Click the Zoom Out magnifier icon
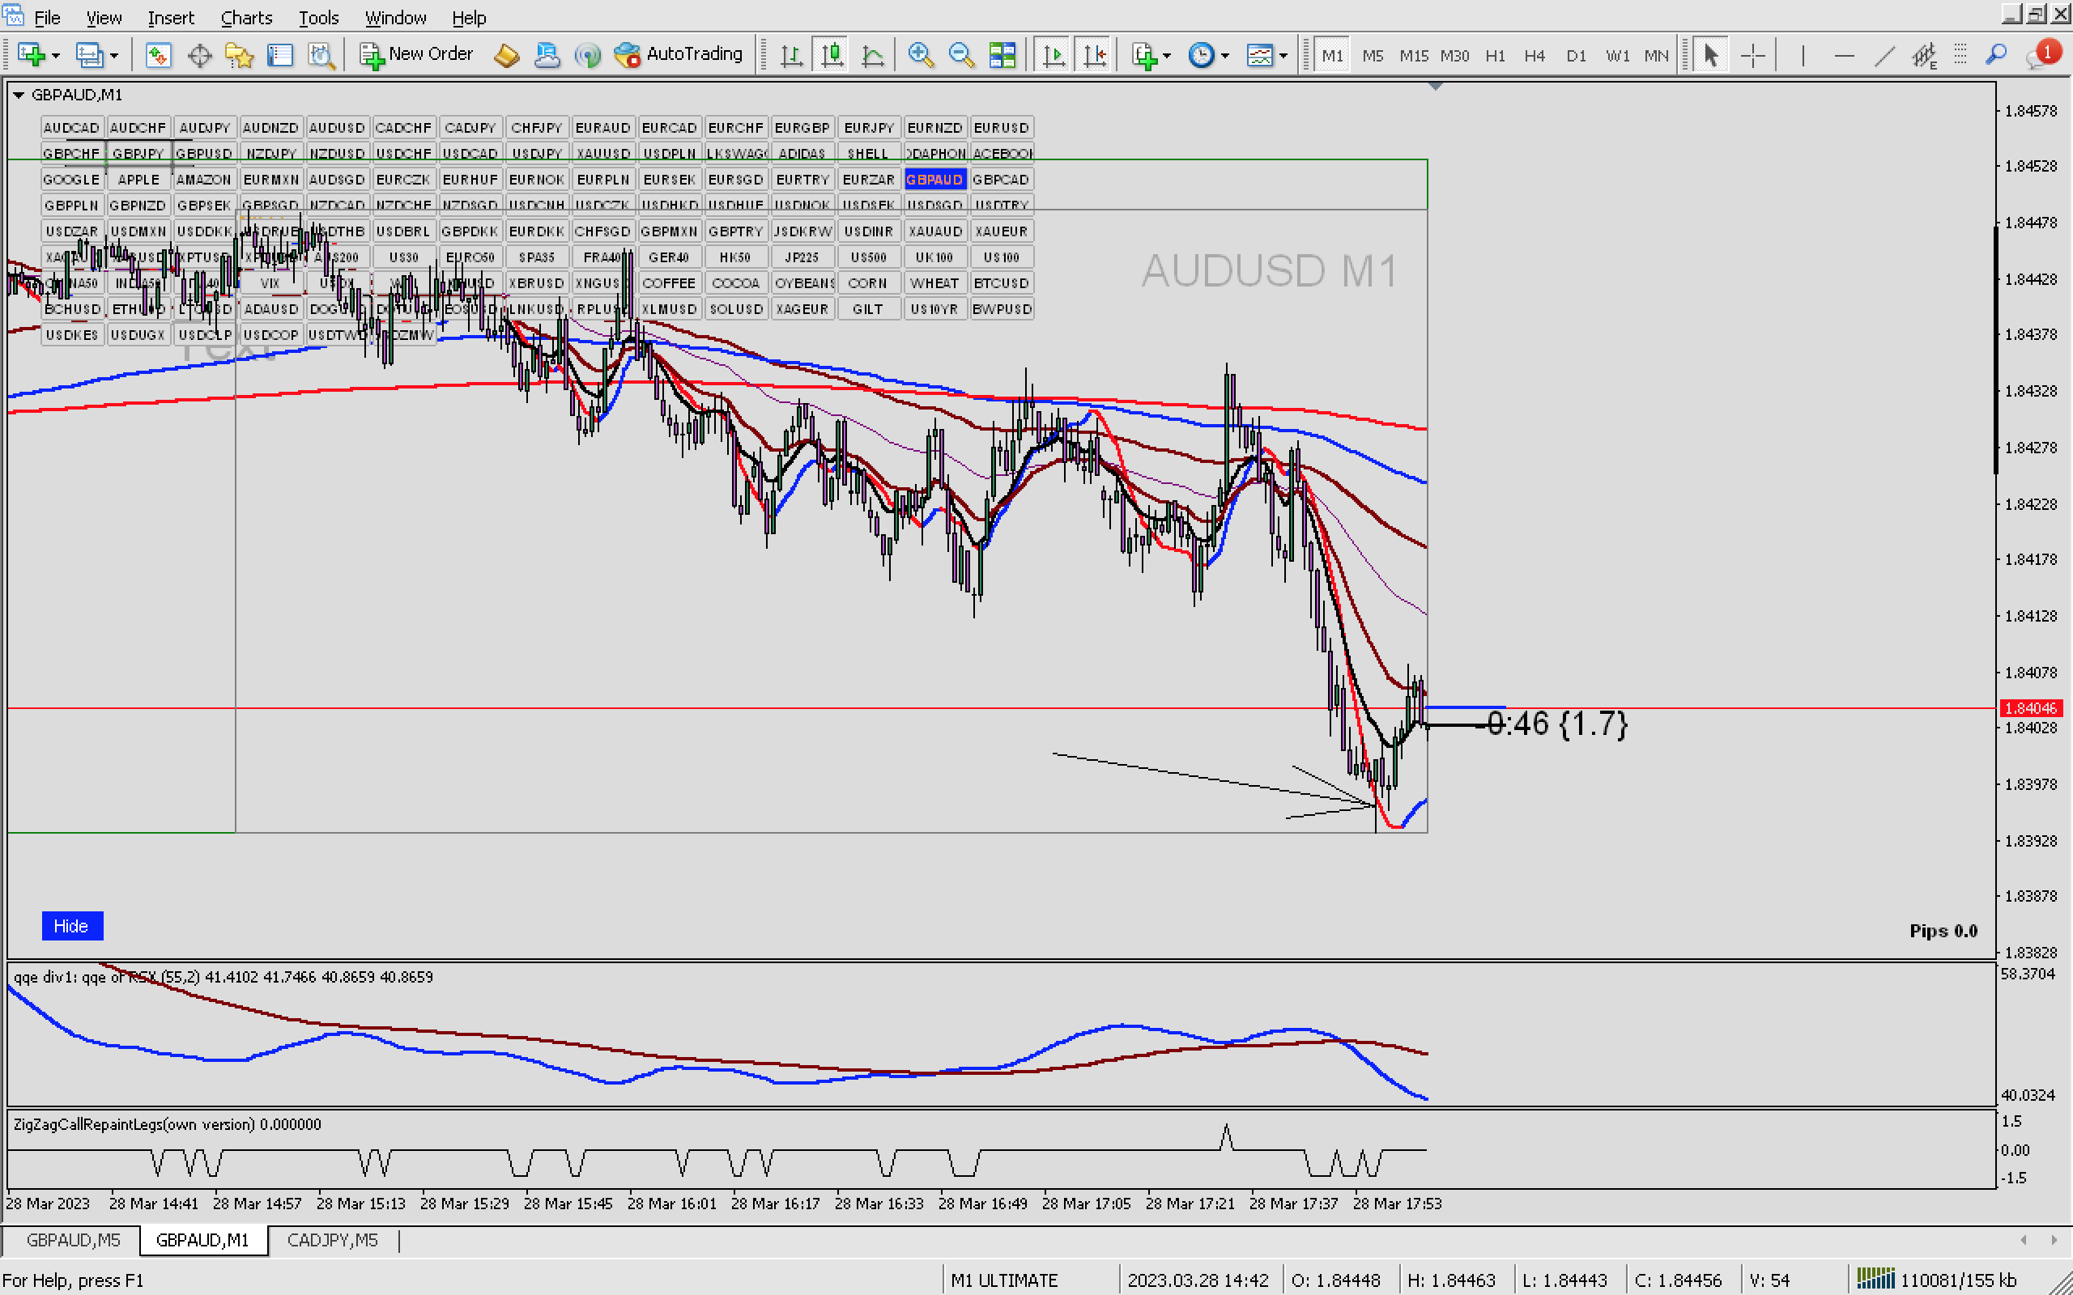The width and height of the screenshot is (2073, 1295). point(961,56)
